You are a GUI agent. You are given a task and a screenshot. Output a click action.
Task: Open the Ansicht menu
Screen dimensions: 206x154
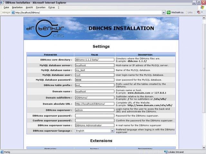coord(29,7)
